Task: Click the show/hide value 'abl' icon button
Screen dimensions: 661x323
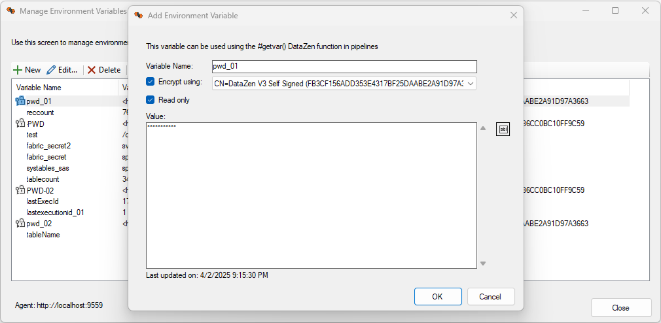Action: [x=503, y=129]
